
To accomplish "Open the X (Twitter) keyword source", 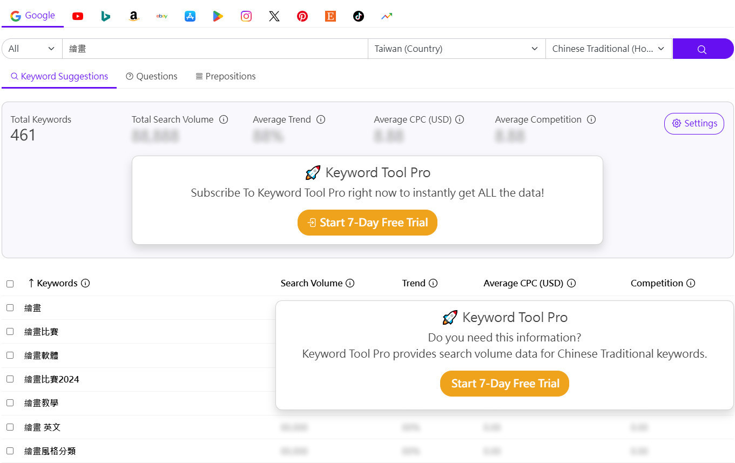I will pos(274,16).
